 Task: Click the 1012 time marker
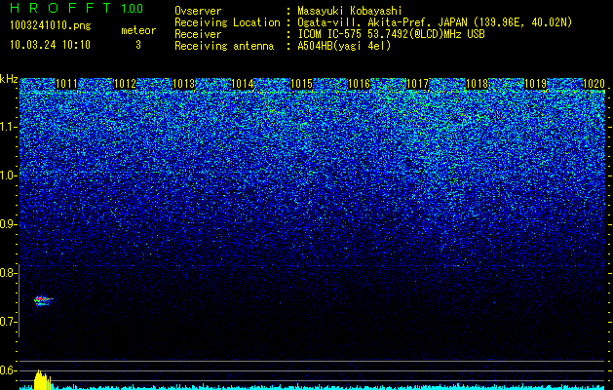point(125,84)
